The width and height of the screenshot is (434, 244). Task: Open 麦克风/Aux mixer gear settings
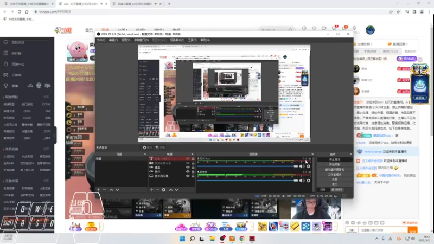point(308,166)
